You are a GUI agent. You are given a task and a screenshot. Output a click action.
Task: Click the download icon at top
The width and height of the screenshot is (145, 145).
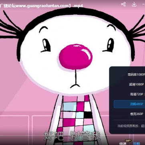[x=134, y=4]
